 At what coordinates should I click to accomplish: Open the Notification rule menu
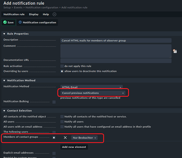coord(14,14)
